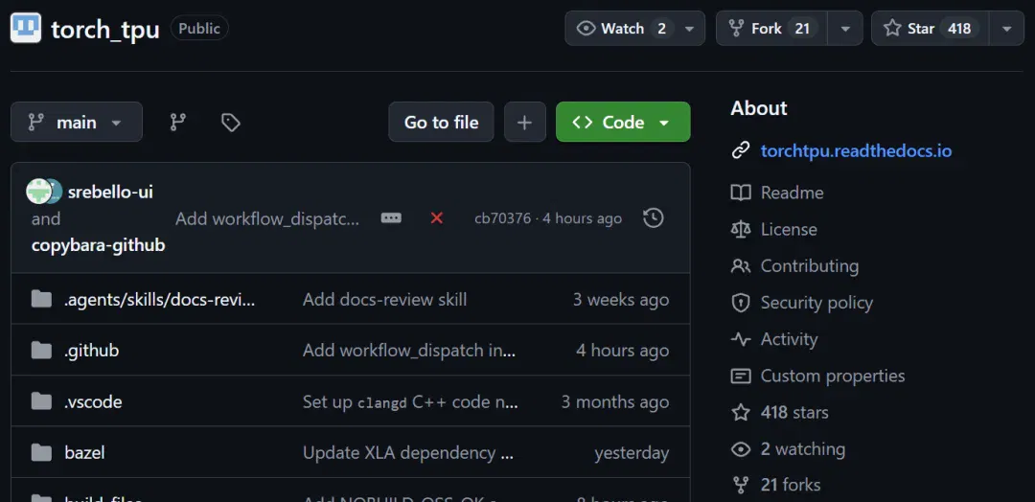Open the latest commit message Add workflow_dispatc...
The width and height of the screenshot is (1035, 502).
tap(267, 218)
